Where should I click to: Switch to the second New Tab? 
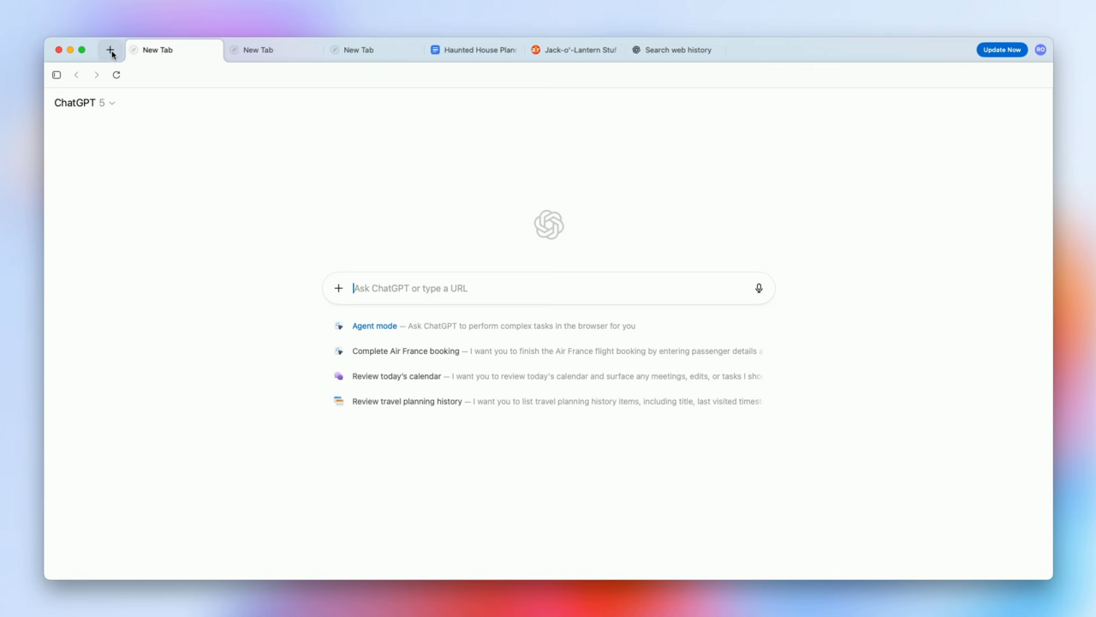pos(258,50)
